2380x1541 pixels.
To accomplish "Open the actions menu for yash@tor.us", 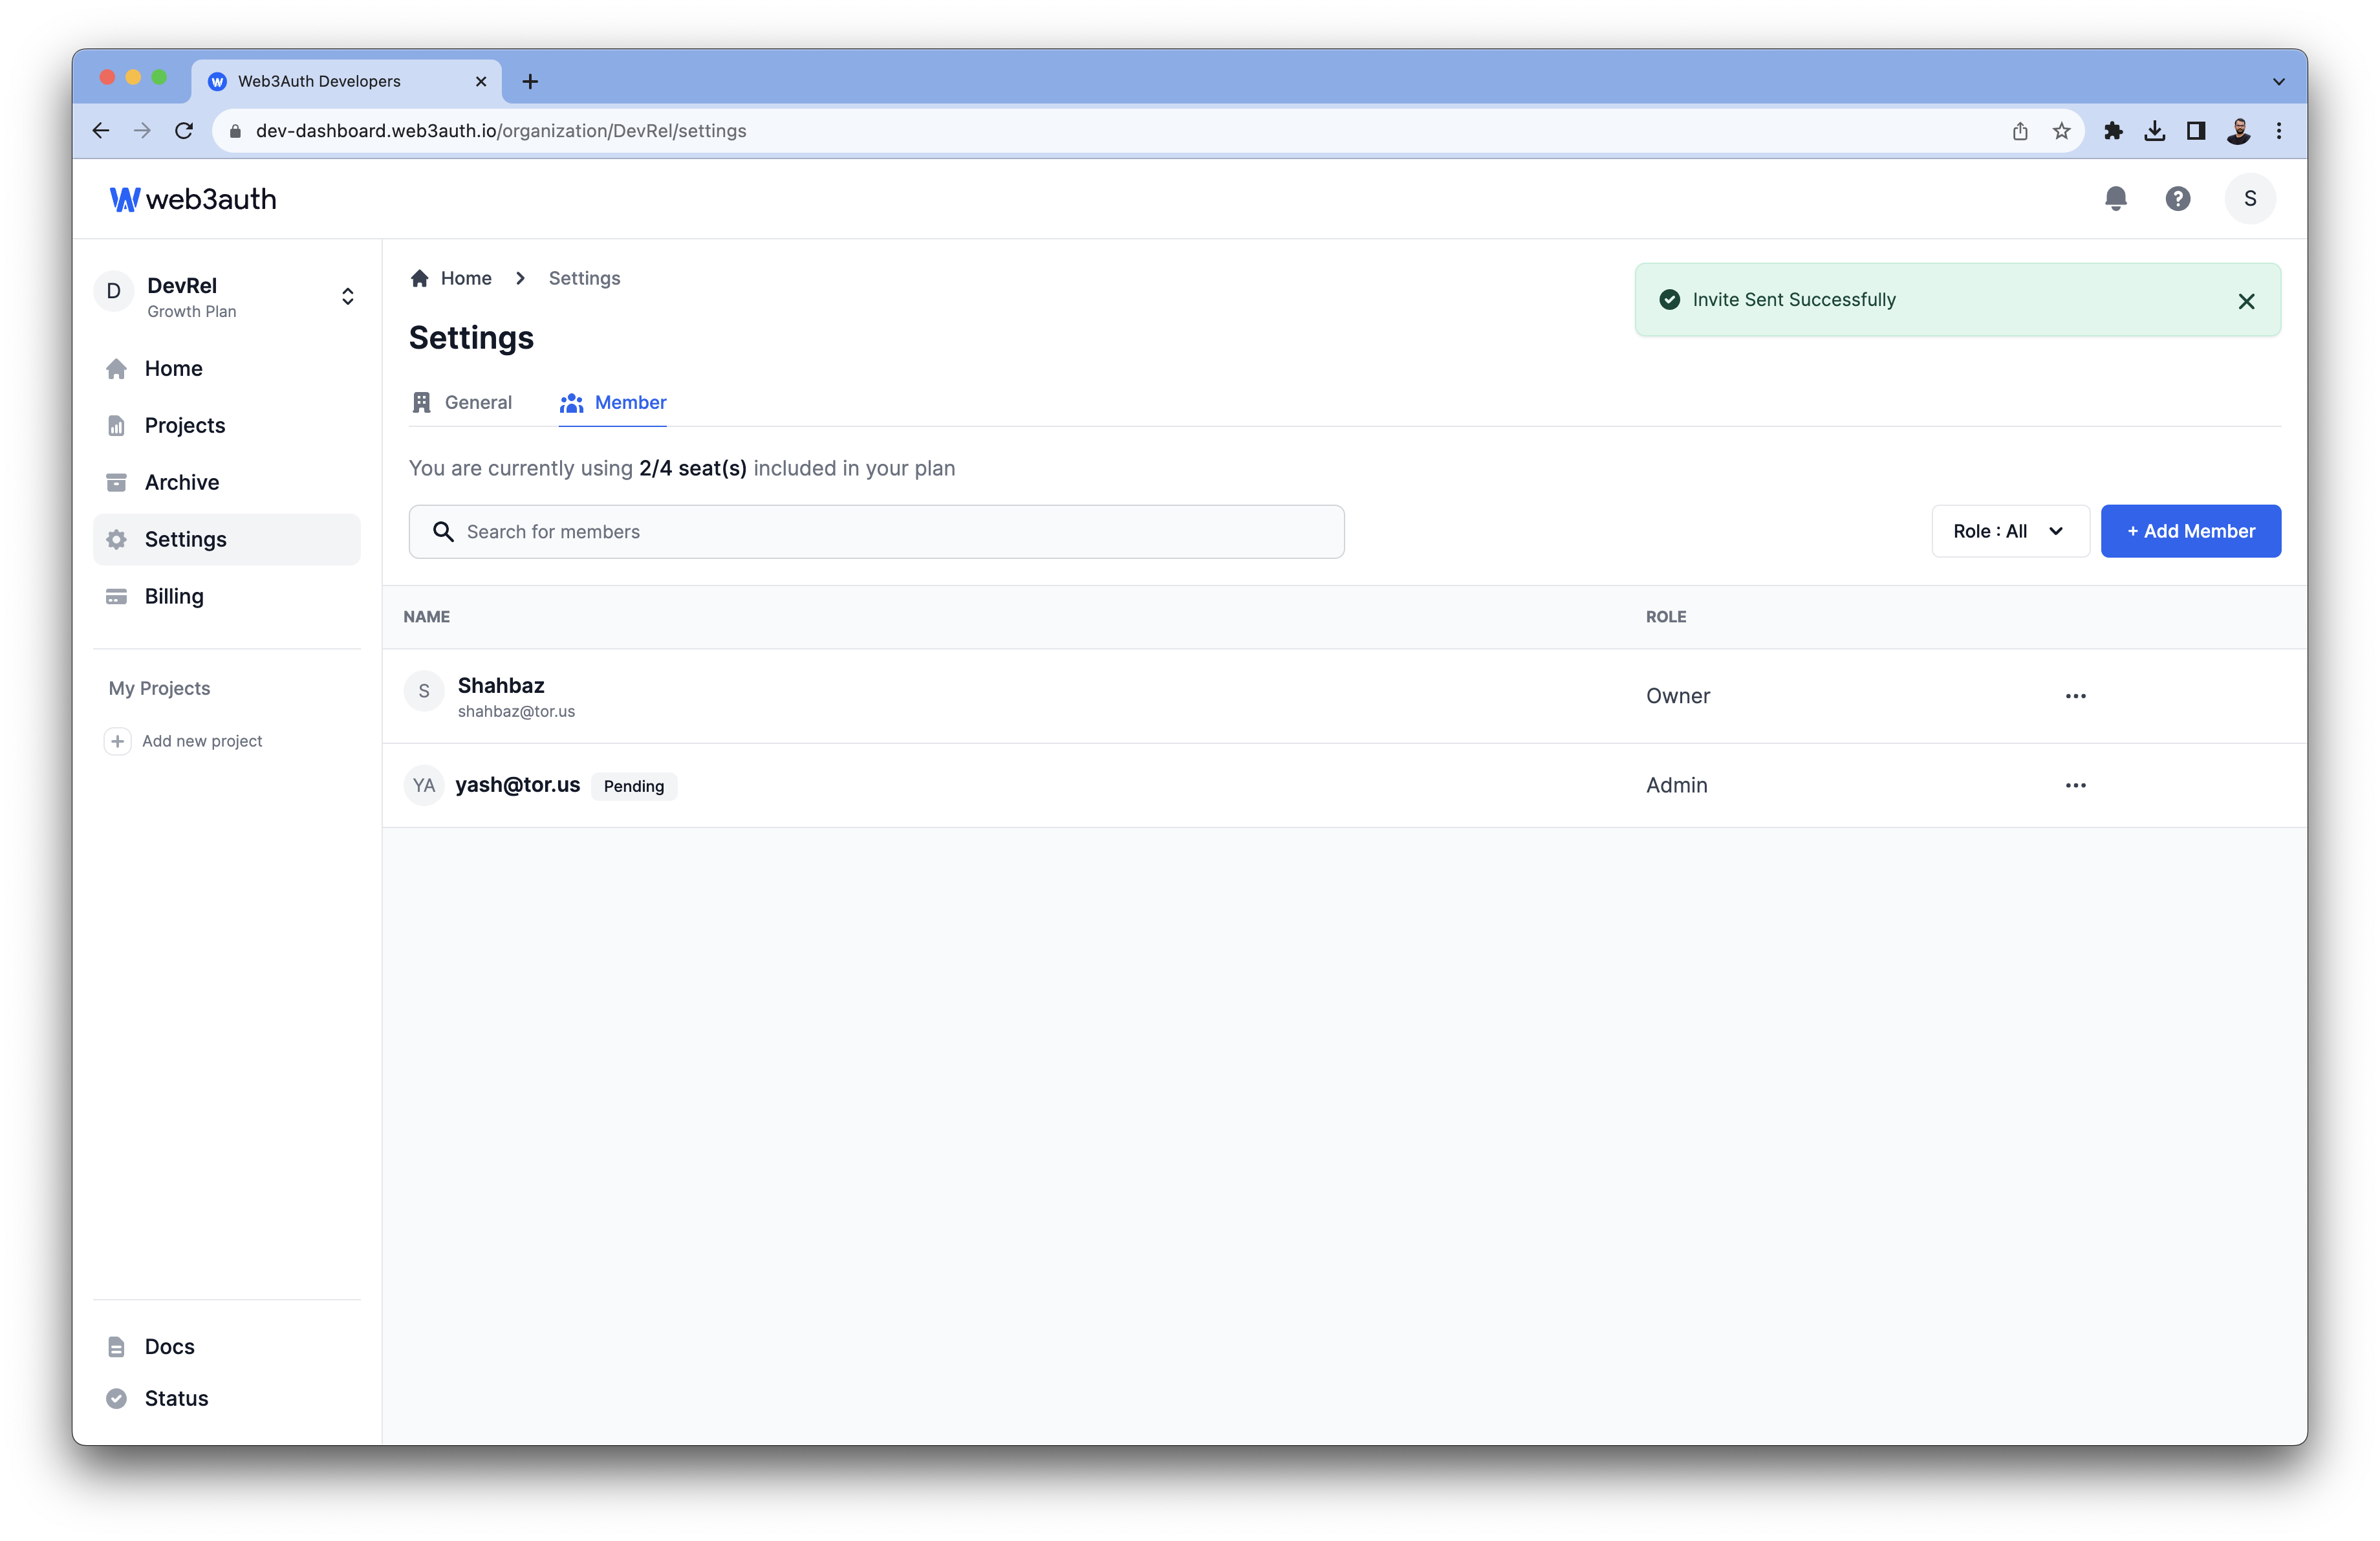I will pos(2075,785).
